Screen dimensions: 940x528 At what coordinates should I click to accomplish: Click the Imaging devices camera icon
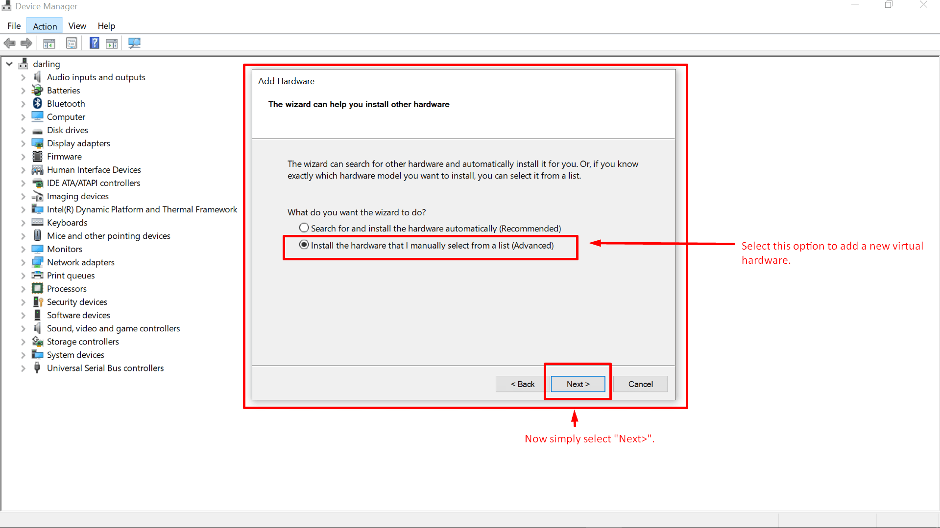pos(37,196)
